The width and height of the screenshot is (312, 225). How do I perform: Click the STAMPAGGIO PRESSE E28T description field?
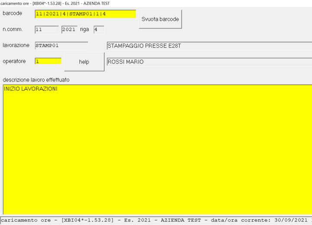208,45
